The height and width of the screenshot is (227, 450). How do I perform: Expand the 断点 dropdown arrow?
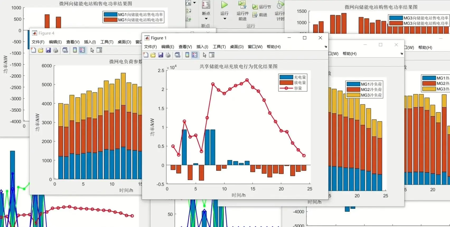(x=206, y=19)
